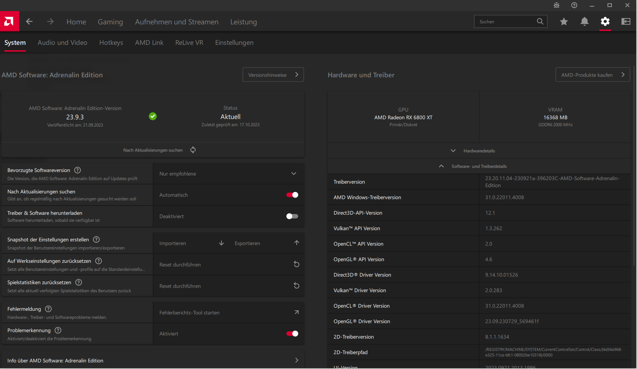
Task: Go forward with the right arrow
Action: 50,22
